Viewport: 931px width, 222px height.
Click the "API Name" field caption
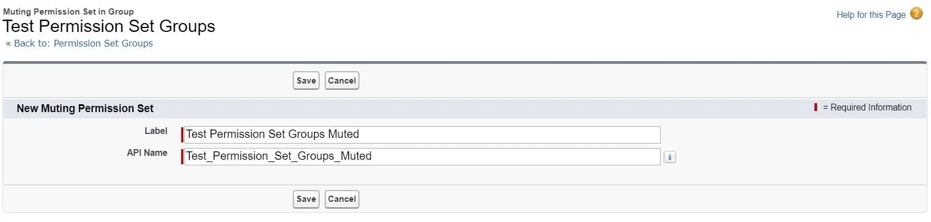(x=147, y=152)
